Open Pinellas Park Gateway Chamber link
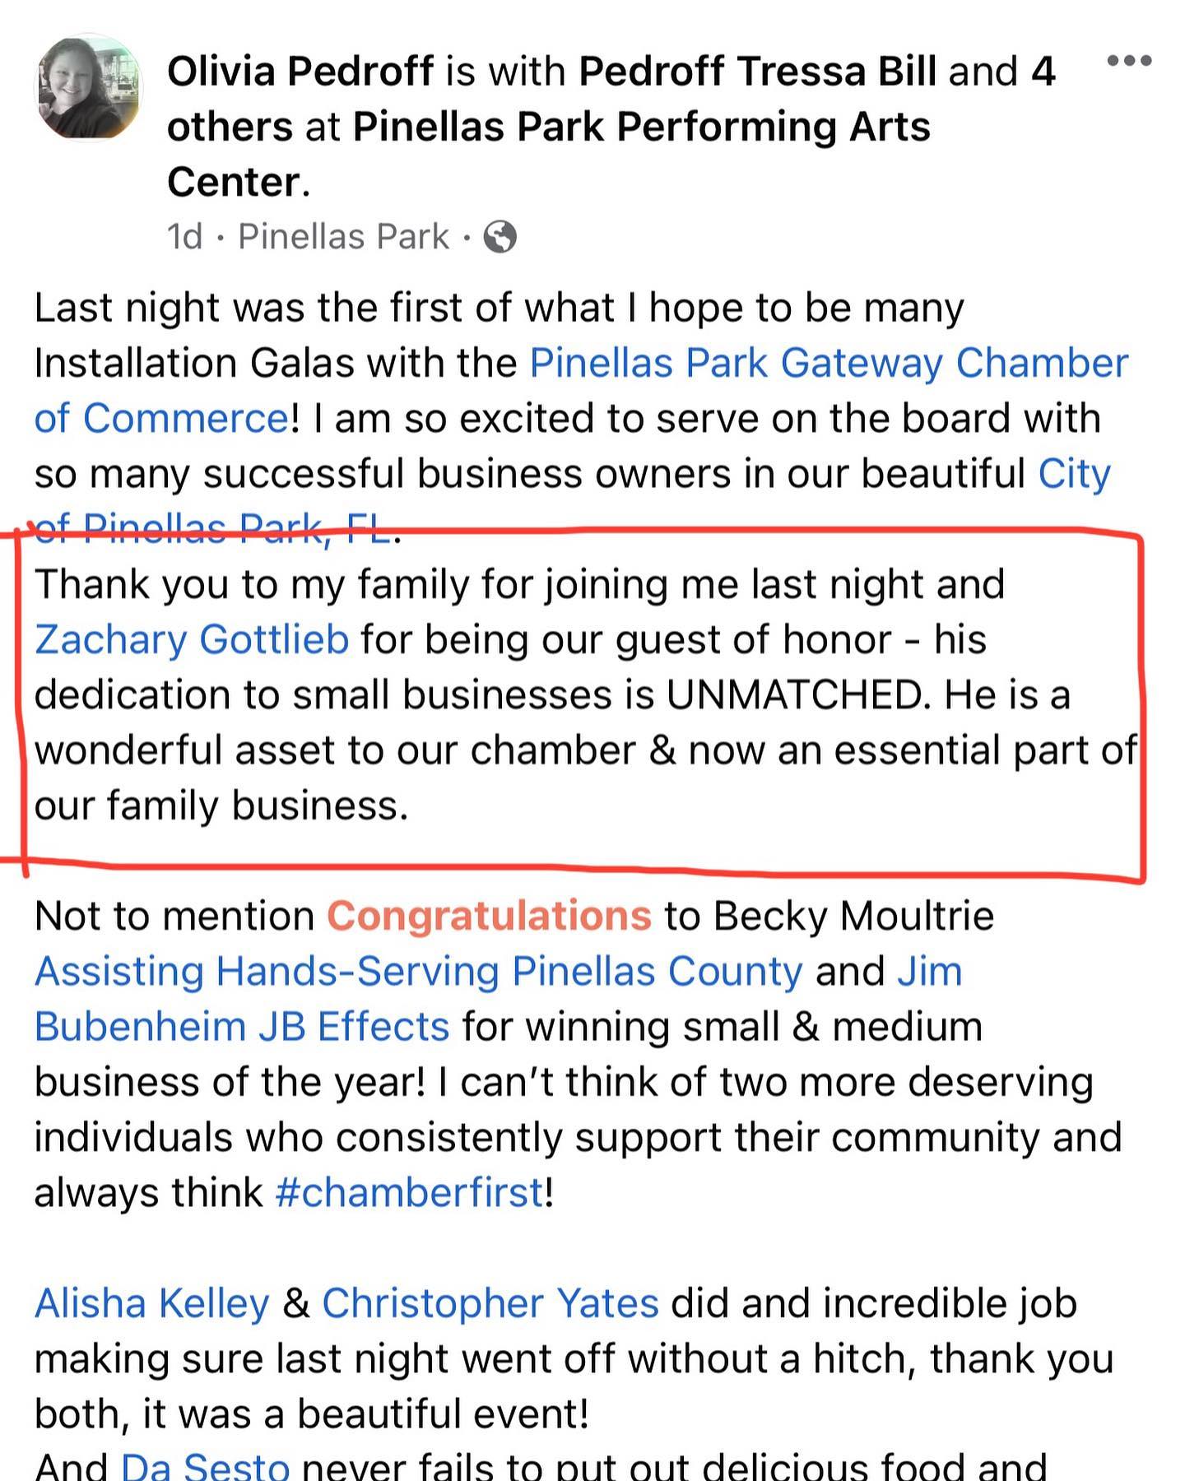The width and height of the screenshot is (1185, 1481). pyautogui.click(x=829, y=363)
